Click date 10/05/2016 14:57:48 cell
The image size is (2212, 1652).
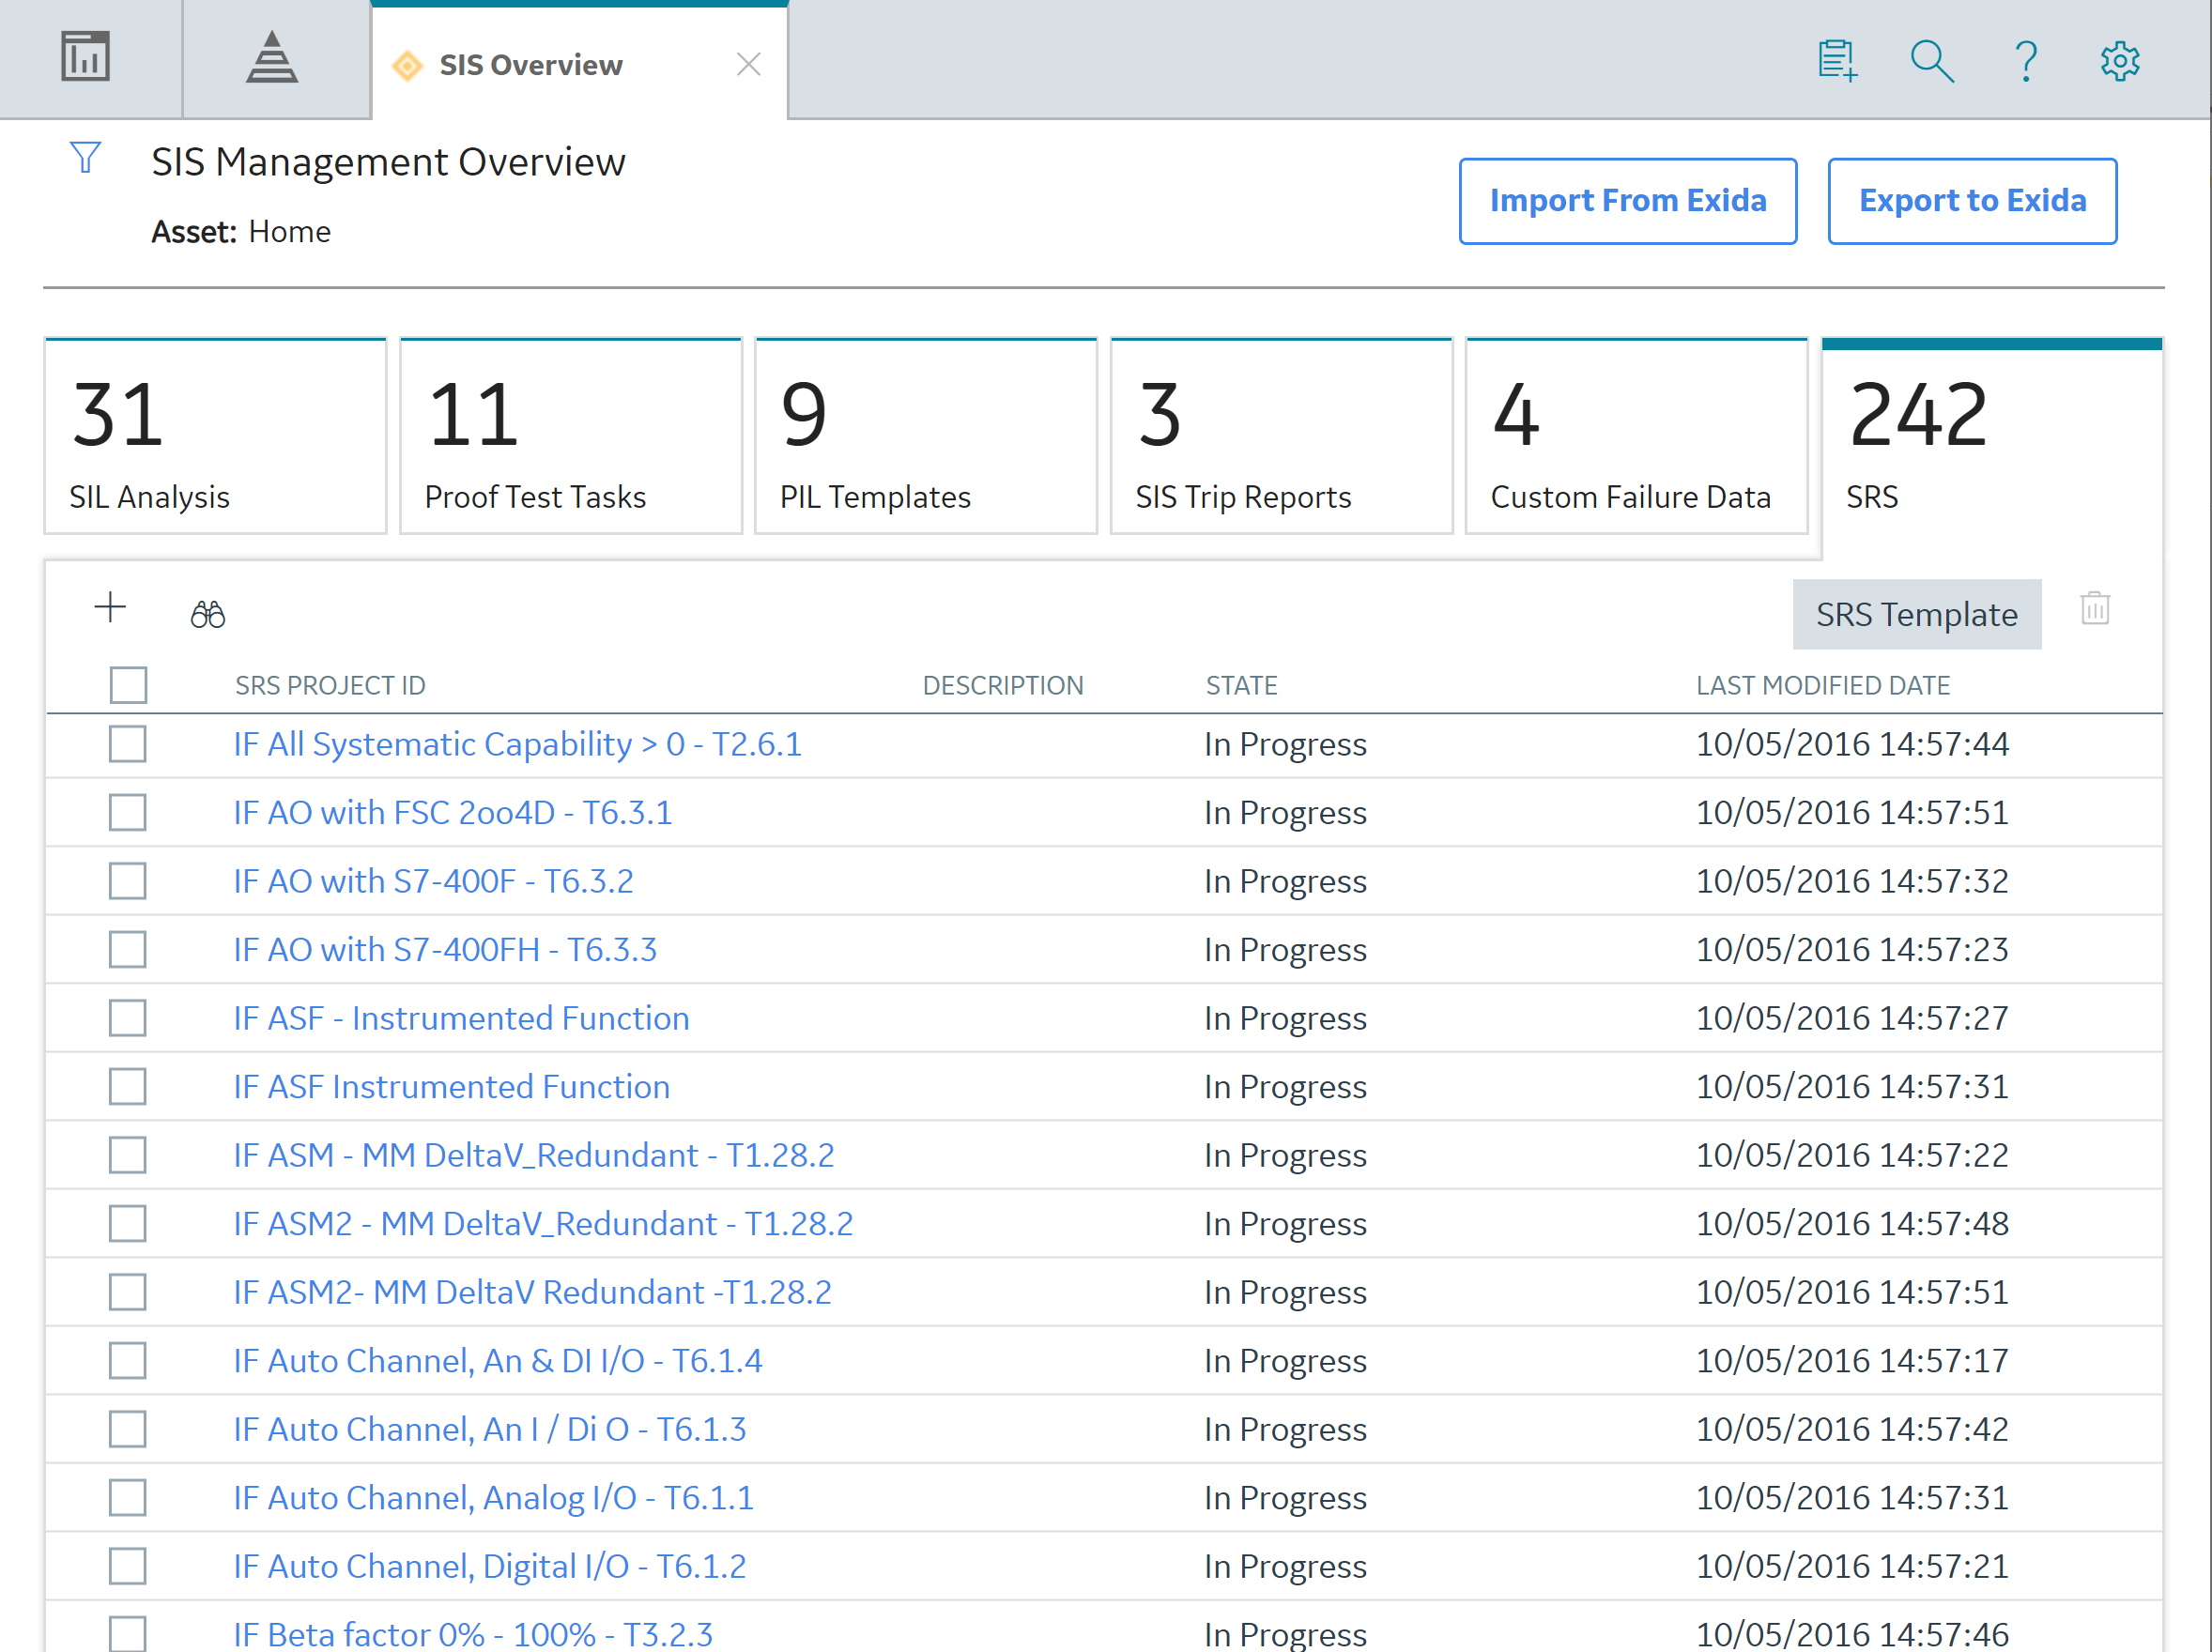[x=1852, y=1223]
